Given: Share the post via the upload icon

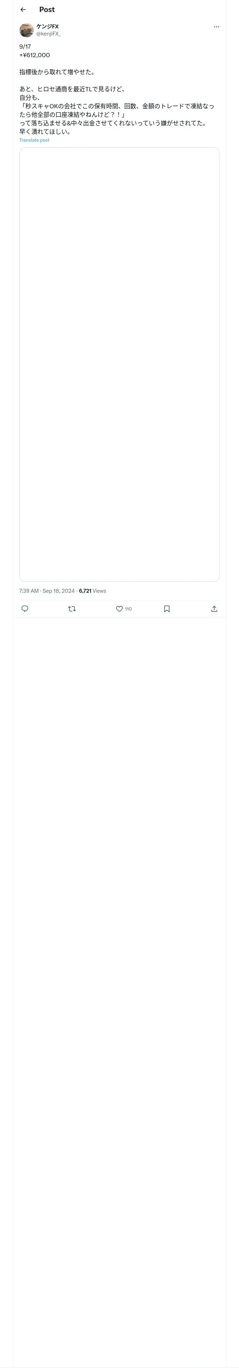Looking at the screenshot, I should 214,609.
